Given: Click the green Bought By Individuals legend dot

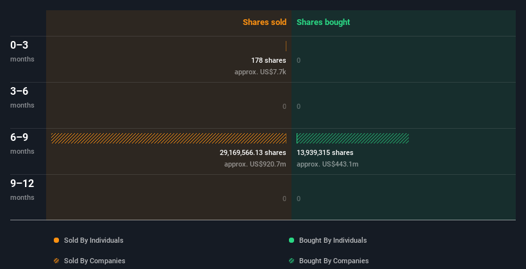Looking at the screenshot, I should point(292,240).
